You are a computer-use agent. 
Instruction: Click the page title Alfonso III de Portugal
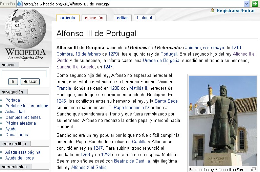[x=96, y=34]
